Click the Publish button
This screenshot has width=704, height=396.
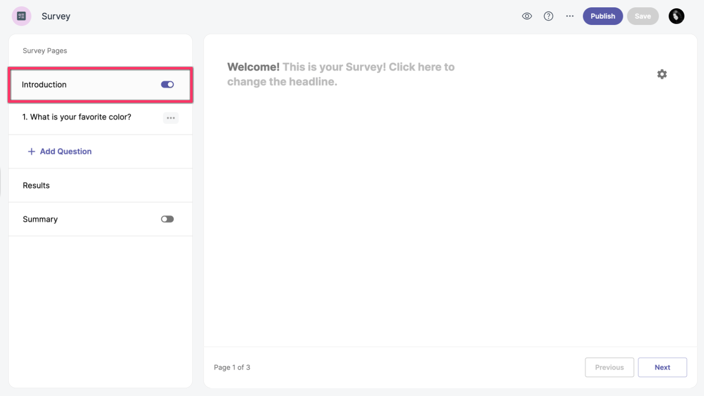(x=602, y=16)
